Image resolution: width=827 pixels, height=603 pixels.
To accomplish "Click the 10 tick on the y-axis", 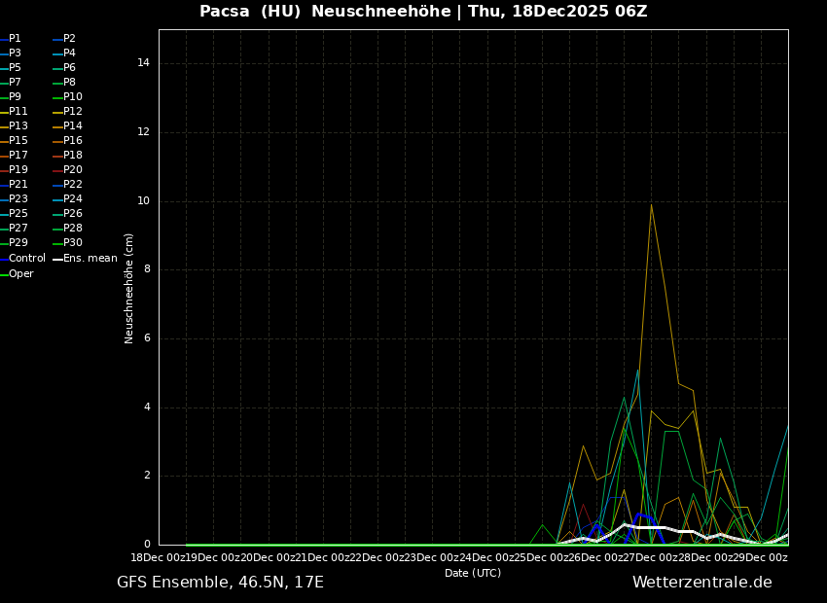I will click(143, 201).
